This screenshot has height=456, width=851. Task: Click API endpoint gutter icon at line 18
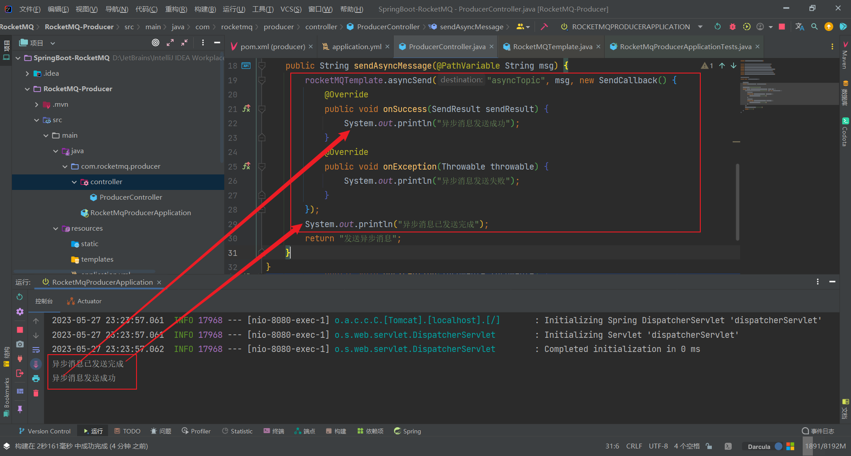pos(246,66)
